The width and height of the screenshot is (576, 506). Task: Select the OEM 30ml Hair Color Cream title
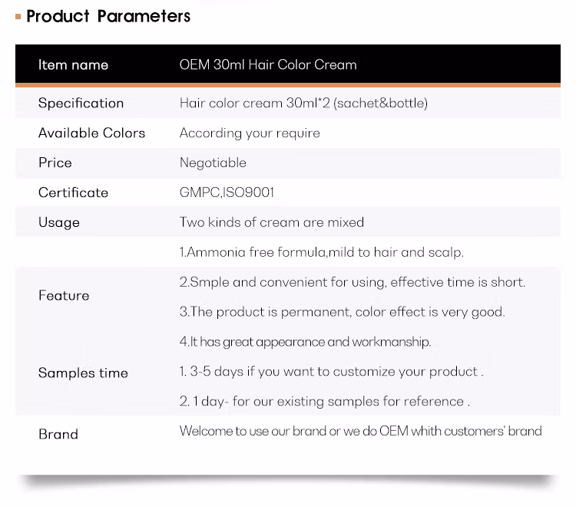click(268, 64)
